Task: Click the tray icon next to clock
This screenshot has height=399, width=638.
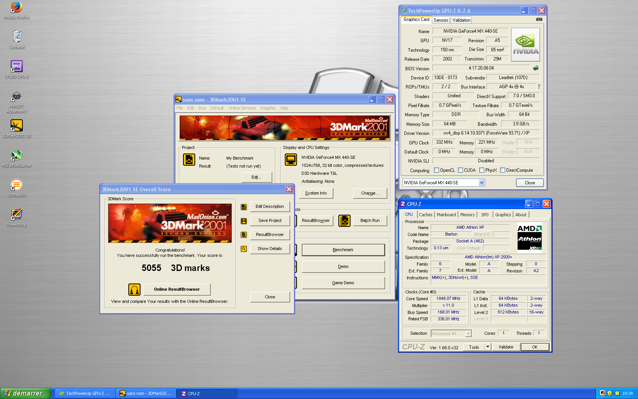Action: [x=617, y=393]
